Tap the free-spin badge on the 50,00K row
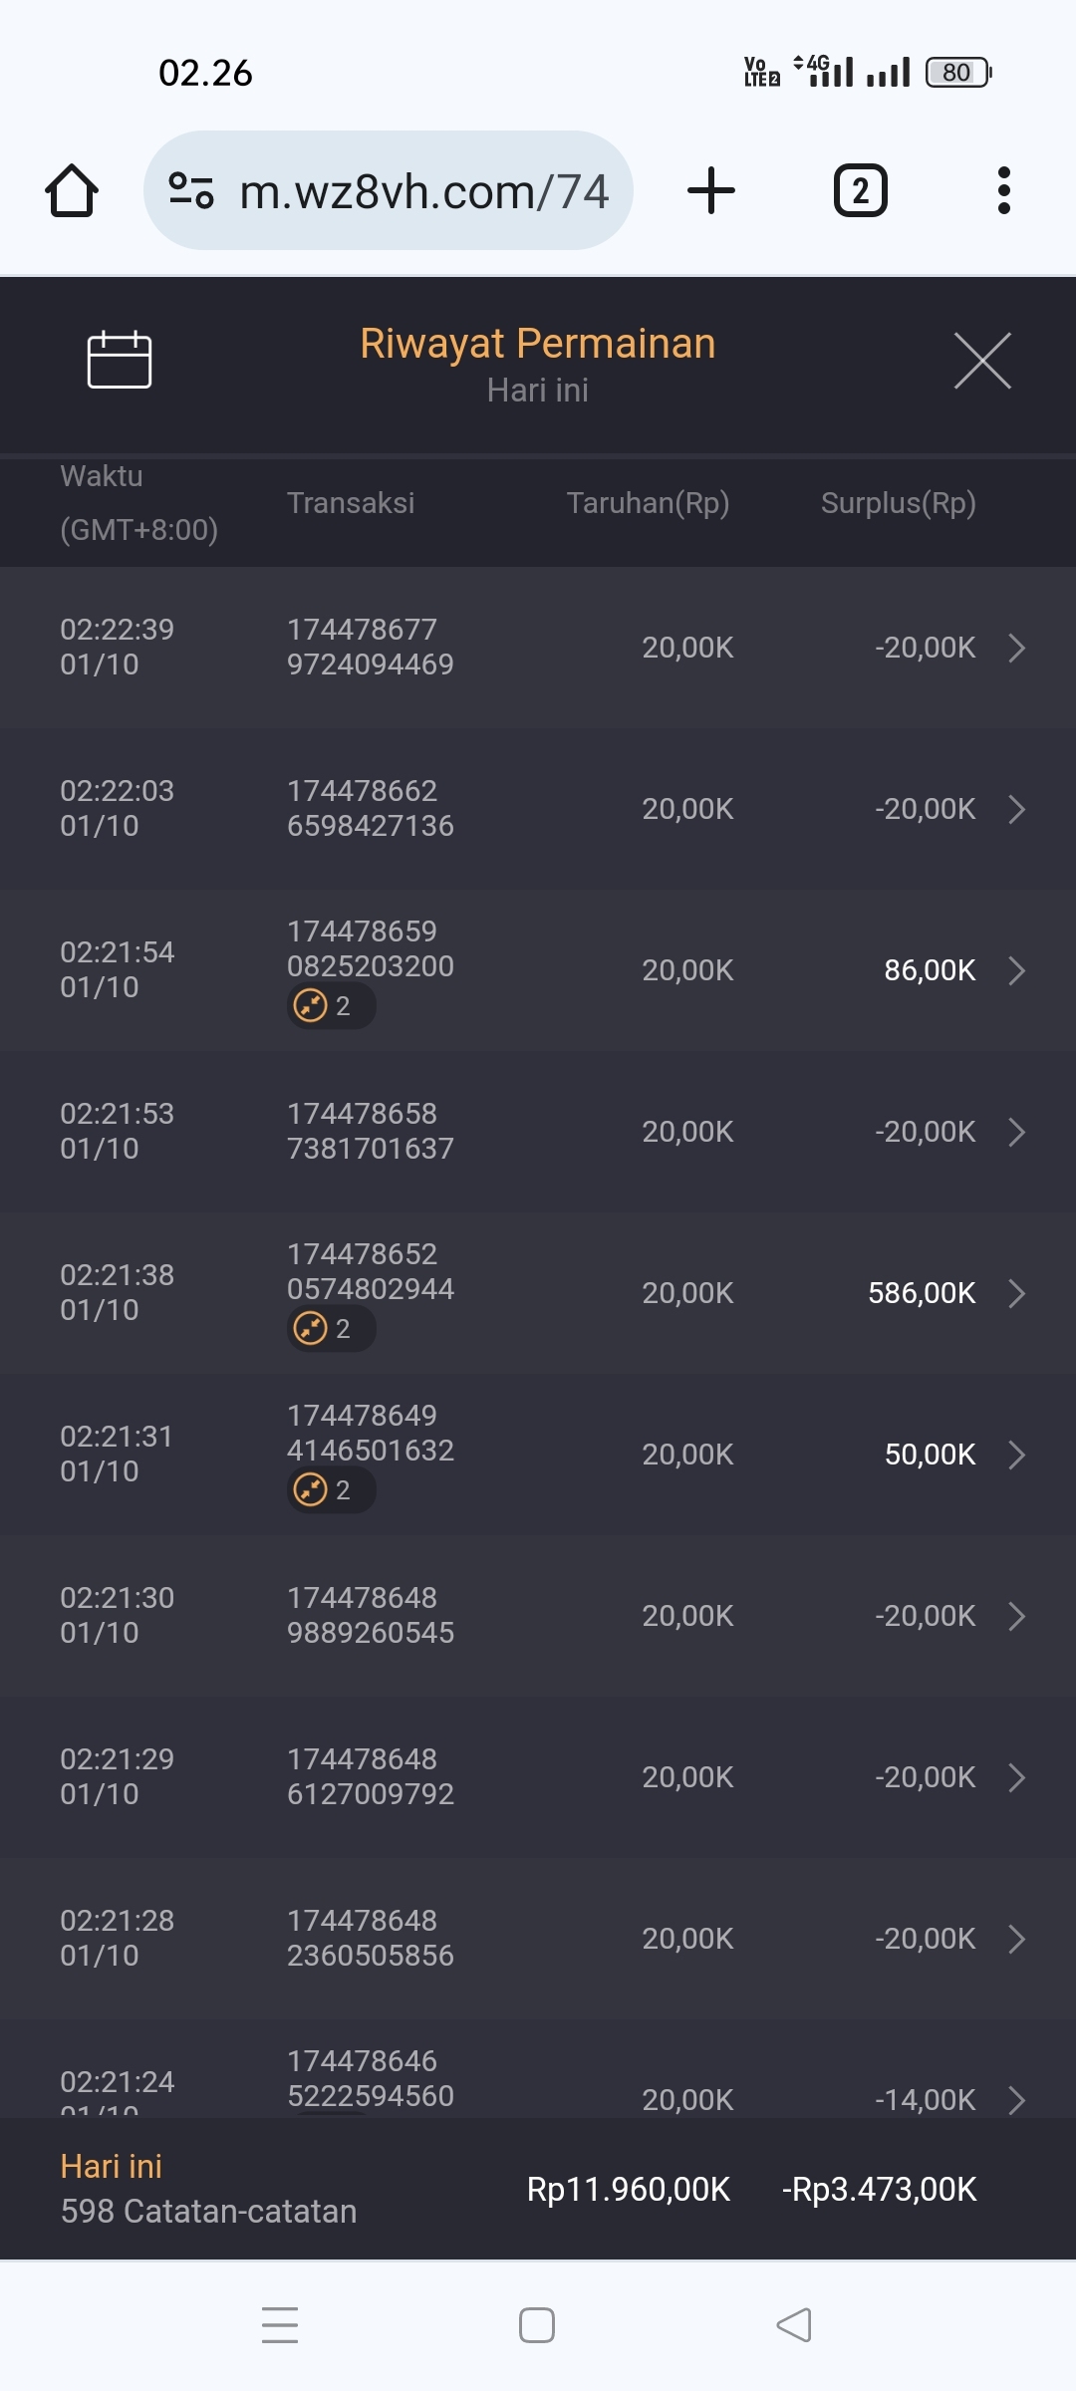 click(x=331, y=1490)
